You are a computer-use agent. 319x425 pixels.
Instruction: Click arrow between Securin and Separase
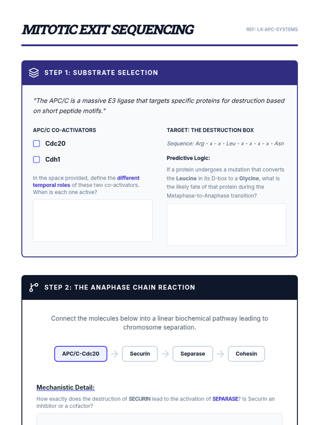165,354
